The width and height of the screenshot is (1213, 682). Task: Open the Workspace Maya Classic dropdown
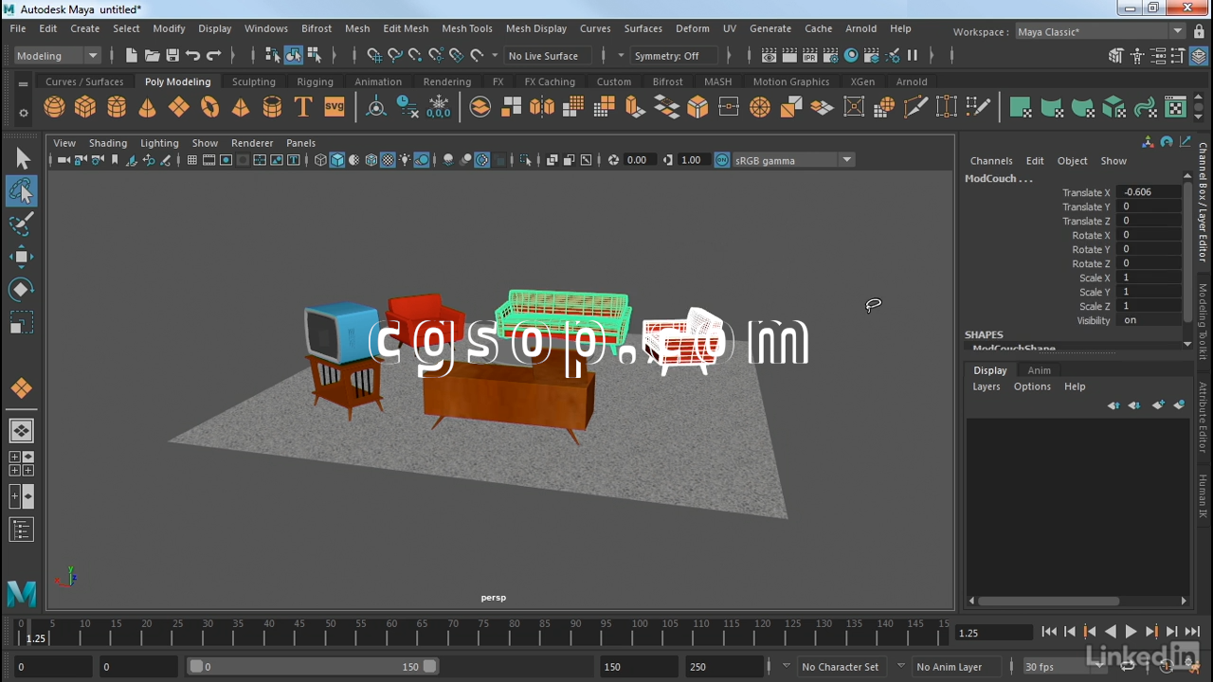click(x=1099, y=32)
